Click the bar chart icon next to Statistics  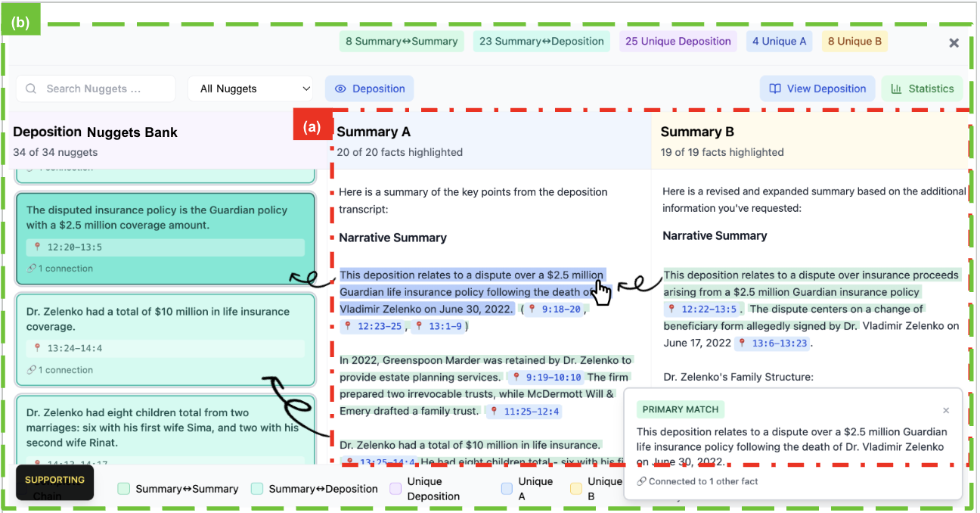(896, 89)
